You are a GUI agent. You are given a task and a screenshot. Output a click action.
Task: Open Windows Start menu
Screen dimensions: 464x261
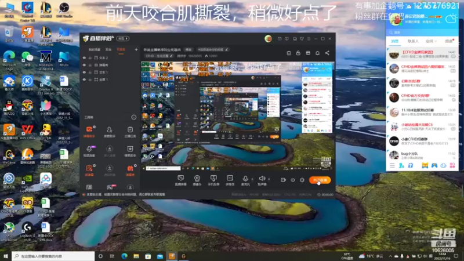tap(6, 256)
